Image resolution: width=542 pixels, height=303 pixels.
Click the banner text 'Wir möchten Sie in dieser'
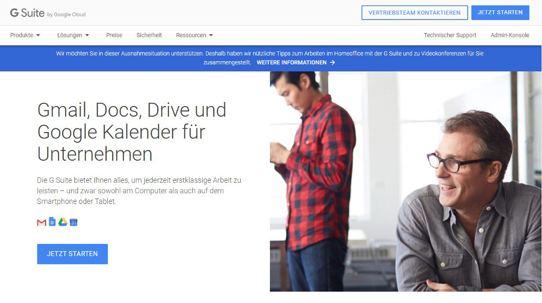coord(269,58)
